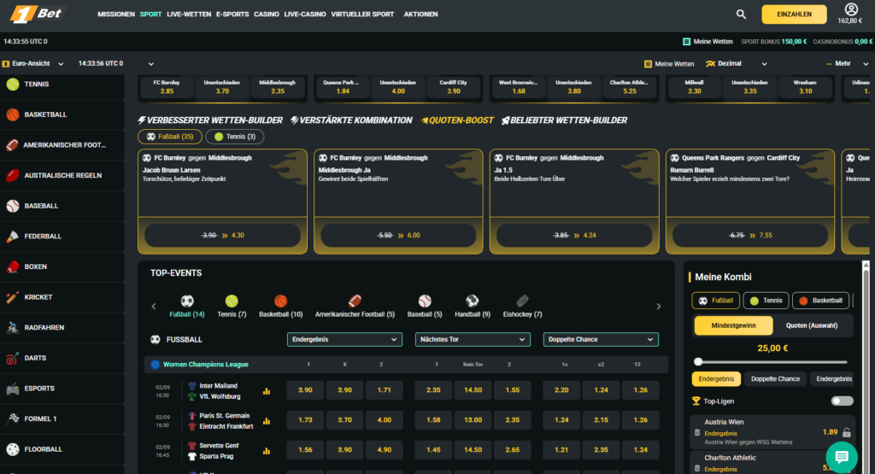Open the user account profile icon
This screenshot has width=875, height=474.
pos(851,9)
